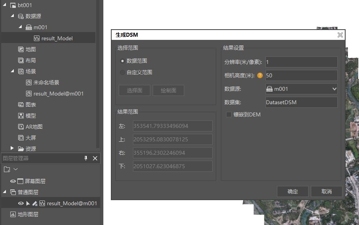The width and height of the screenshot is (359, 225).
Task: Click the 普通图层 group icon
Action: (x=13, y=192)
